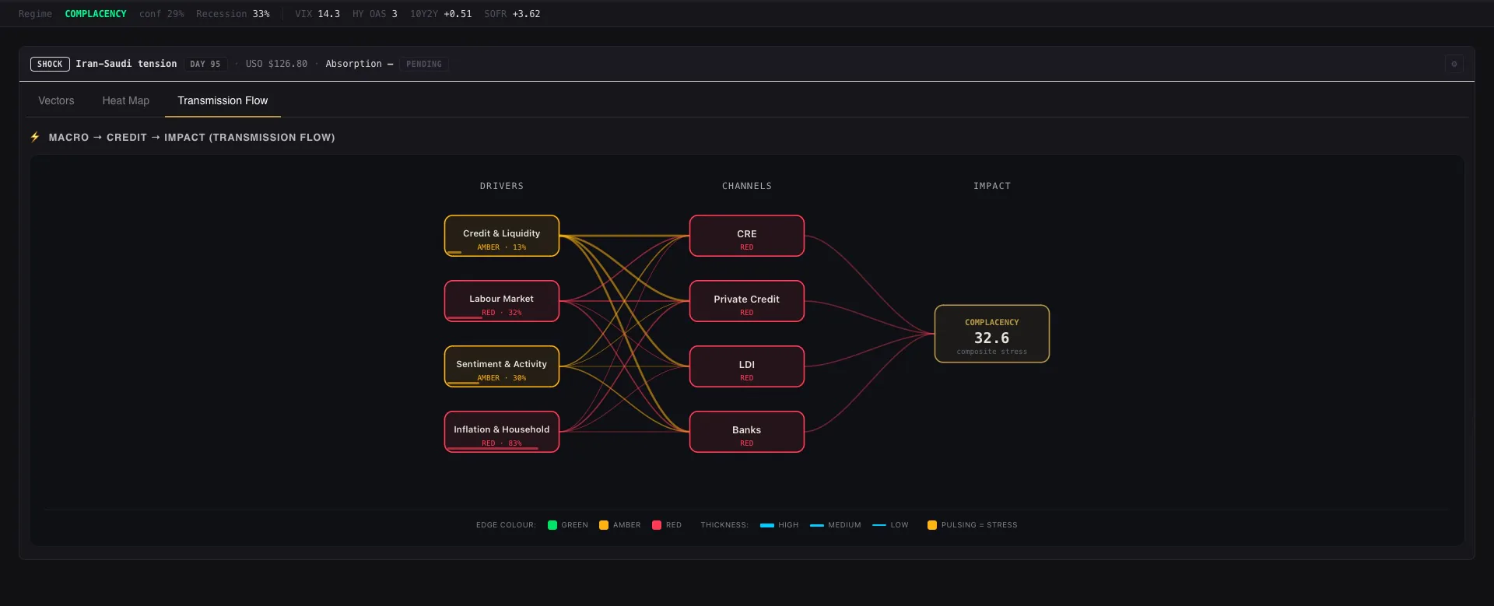Click the Pulsing = Stress legend swatch
This screenshot has width=1494, height=606.
[x=932, y=525]
